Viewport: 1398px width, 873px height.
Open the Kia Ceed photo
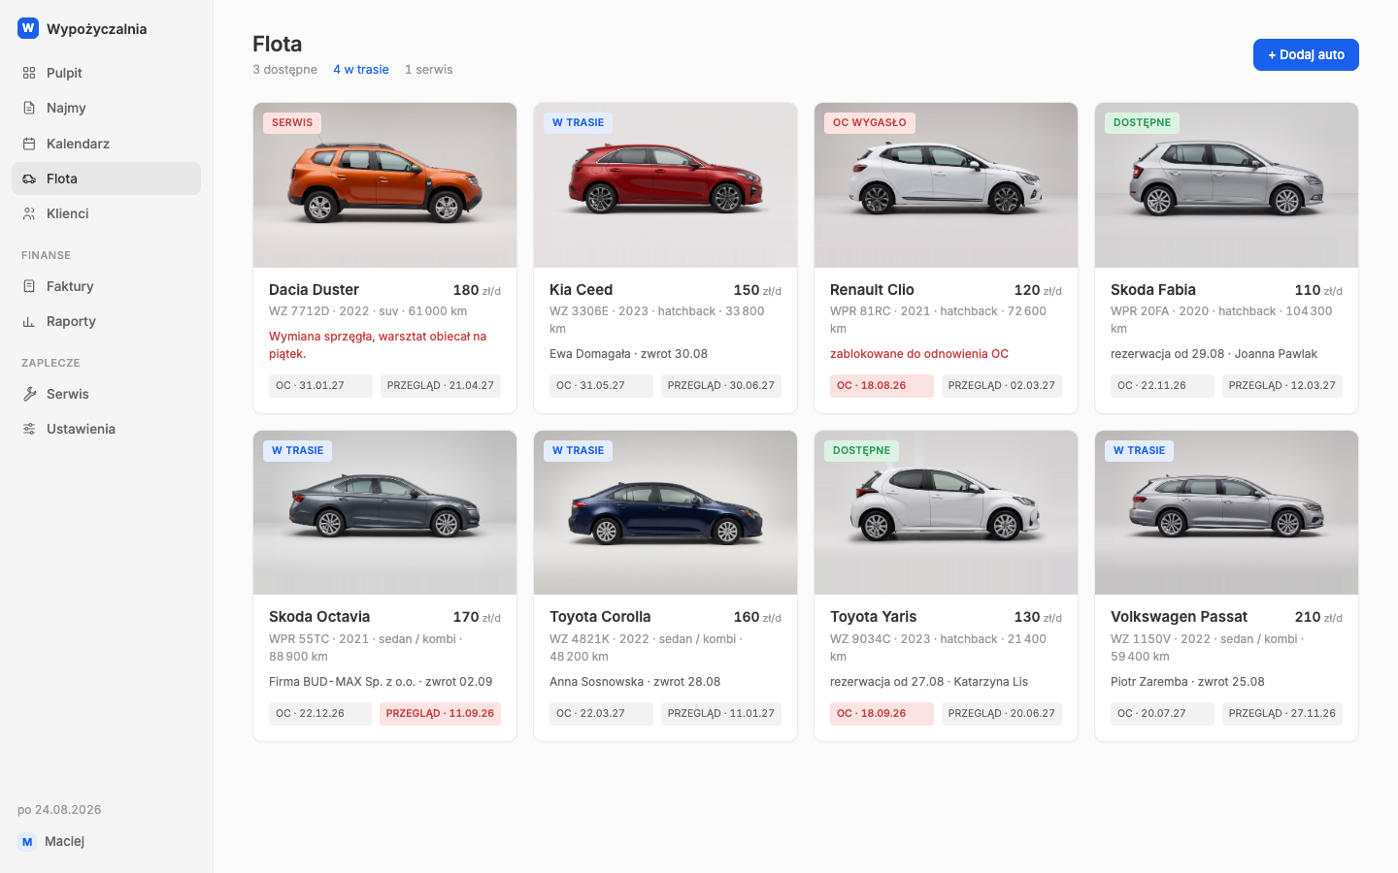pyautogui.click(x=665, y=185)
